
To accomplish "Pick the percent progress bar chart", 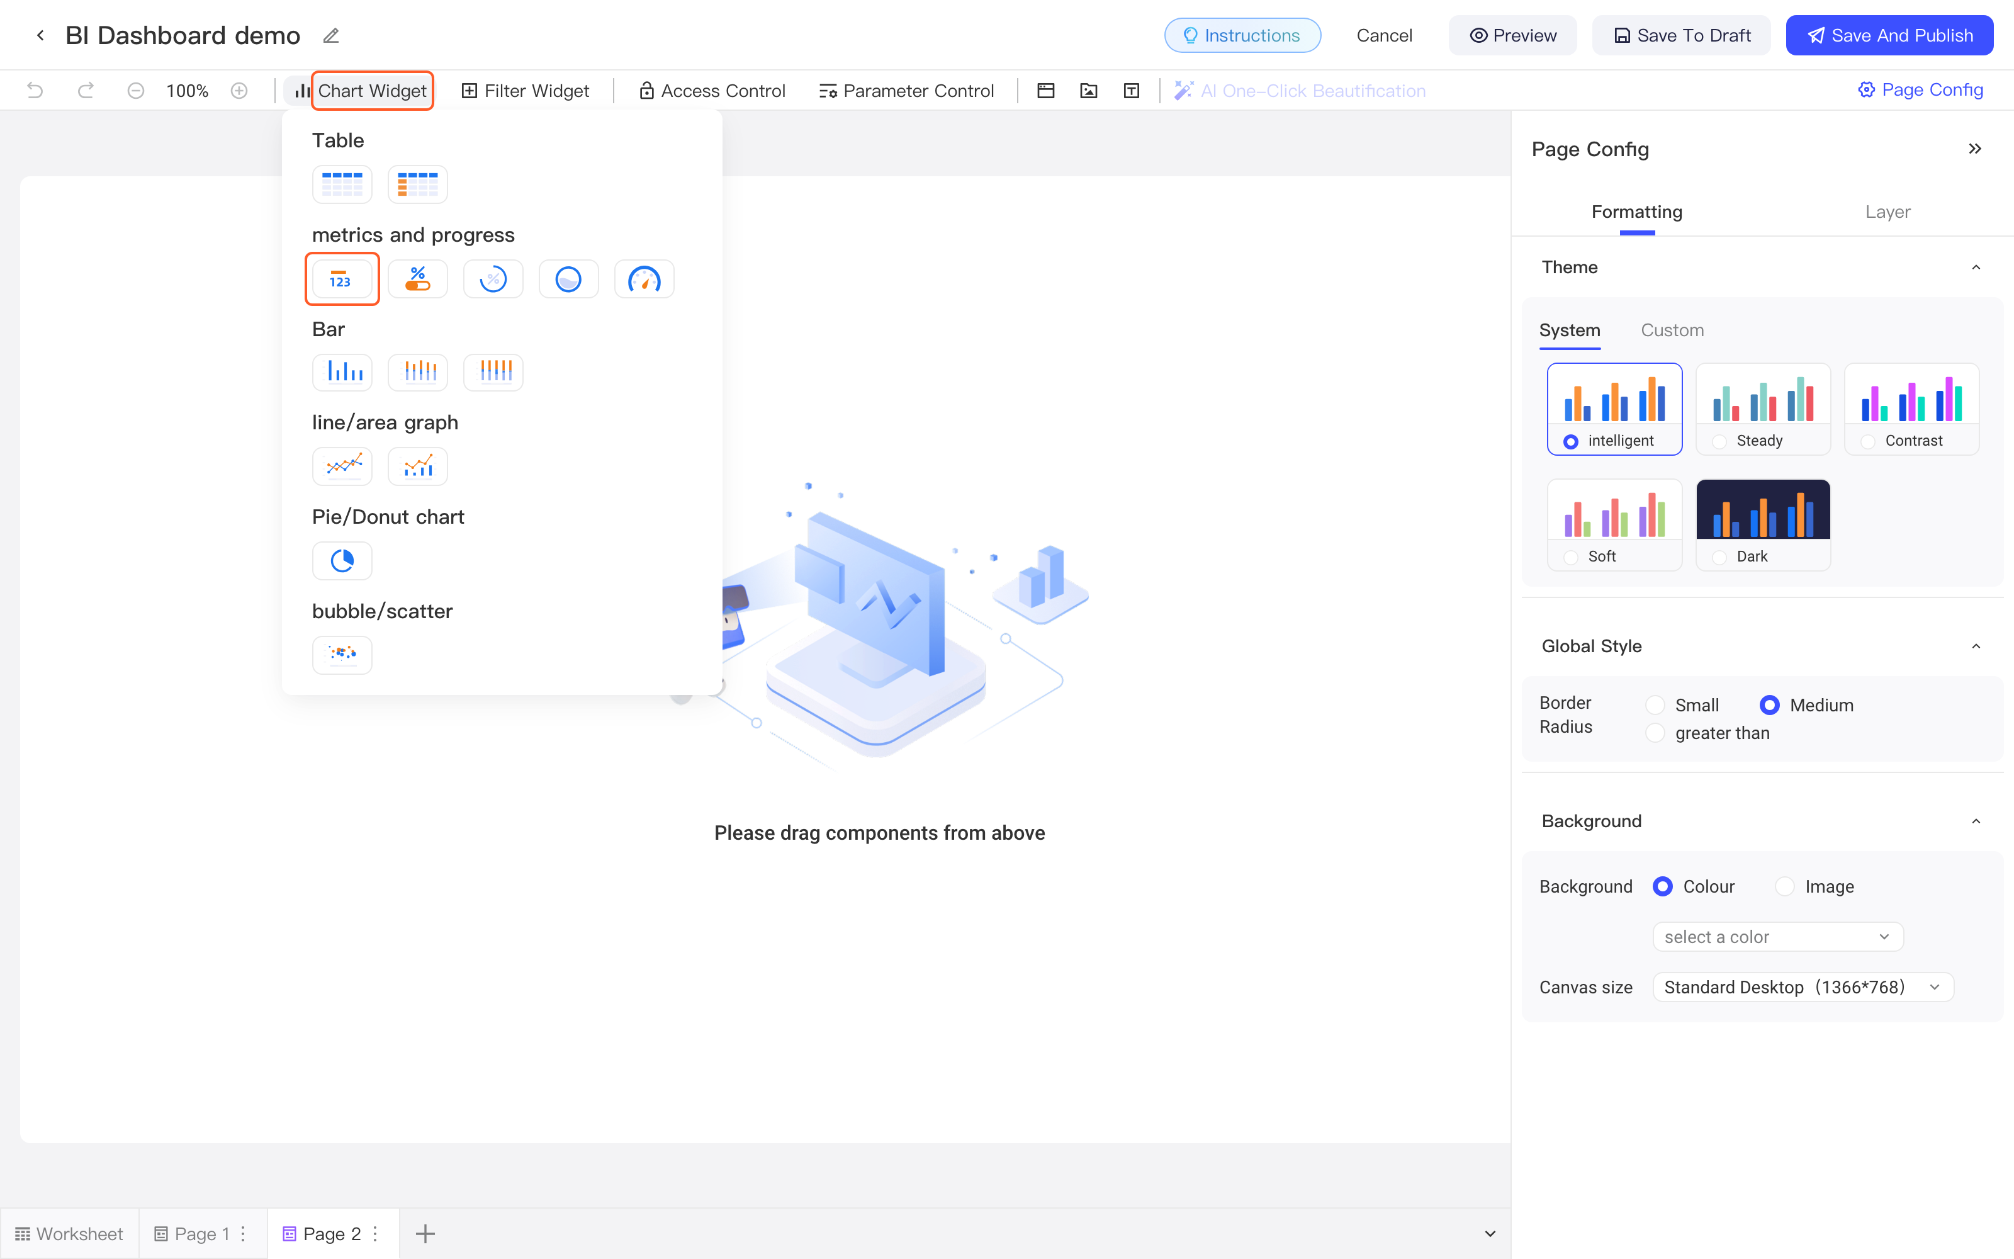I will point(418,279).
